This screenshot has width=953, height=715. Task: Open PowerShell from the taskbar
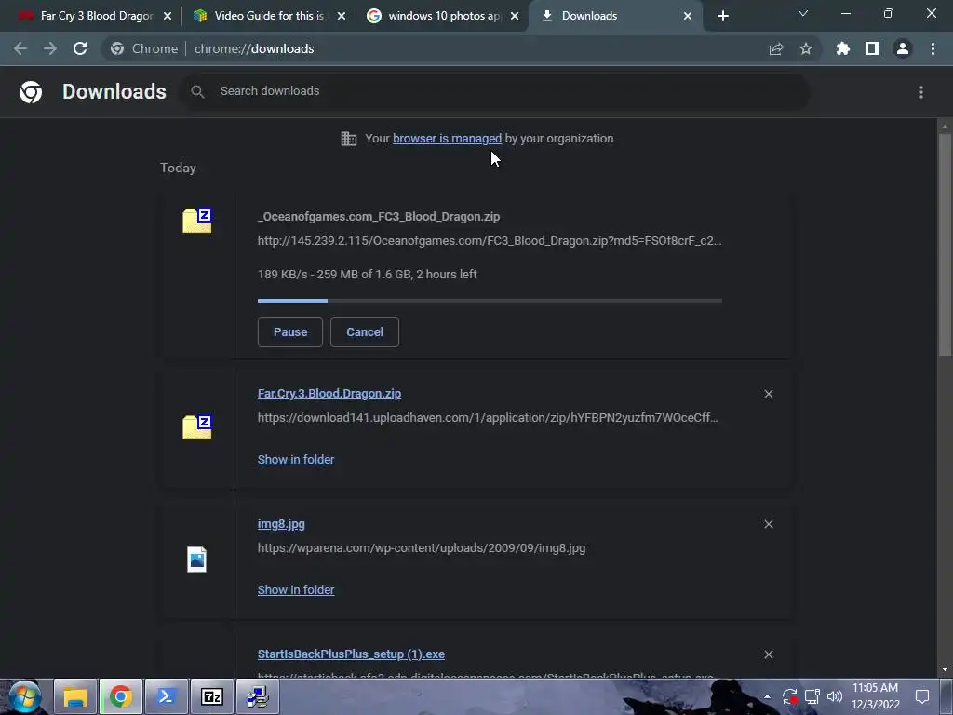(166, 696)
